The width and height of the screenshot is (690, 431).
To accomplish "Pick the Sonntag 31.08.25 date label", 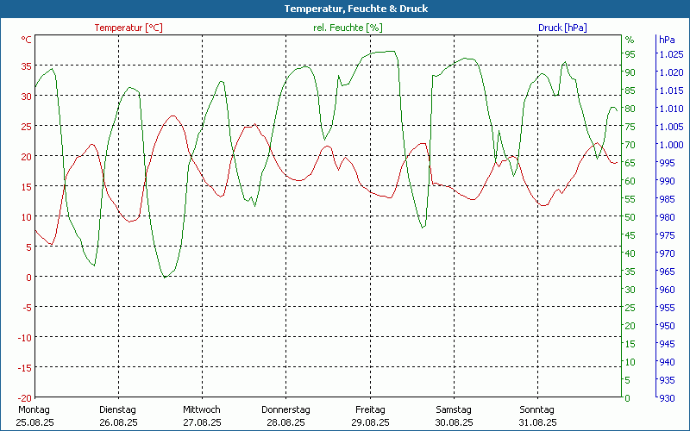I will point(537,415).
